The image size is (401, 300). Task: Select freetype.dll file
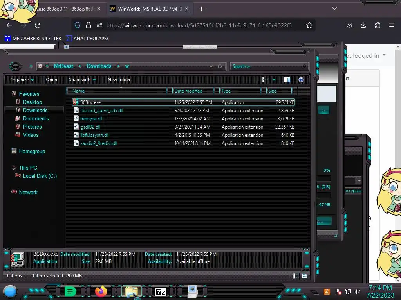click(183, 119)
